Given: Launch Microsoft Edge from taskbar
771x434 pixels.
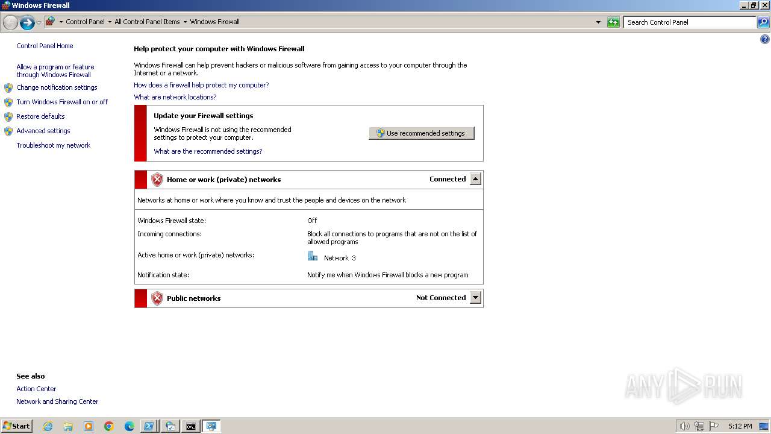Looking at the screenshot, I should 130,426.
